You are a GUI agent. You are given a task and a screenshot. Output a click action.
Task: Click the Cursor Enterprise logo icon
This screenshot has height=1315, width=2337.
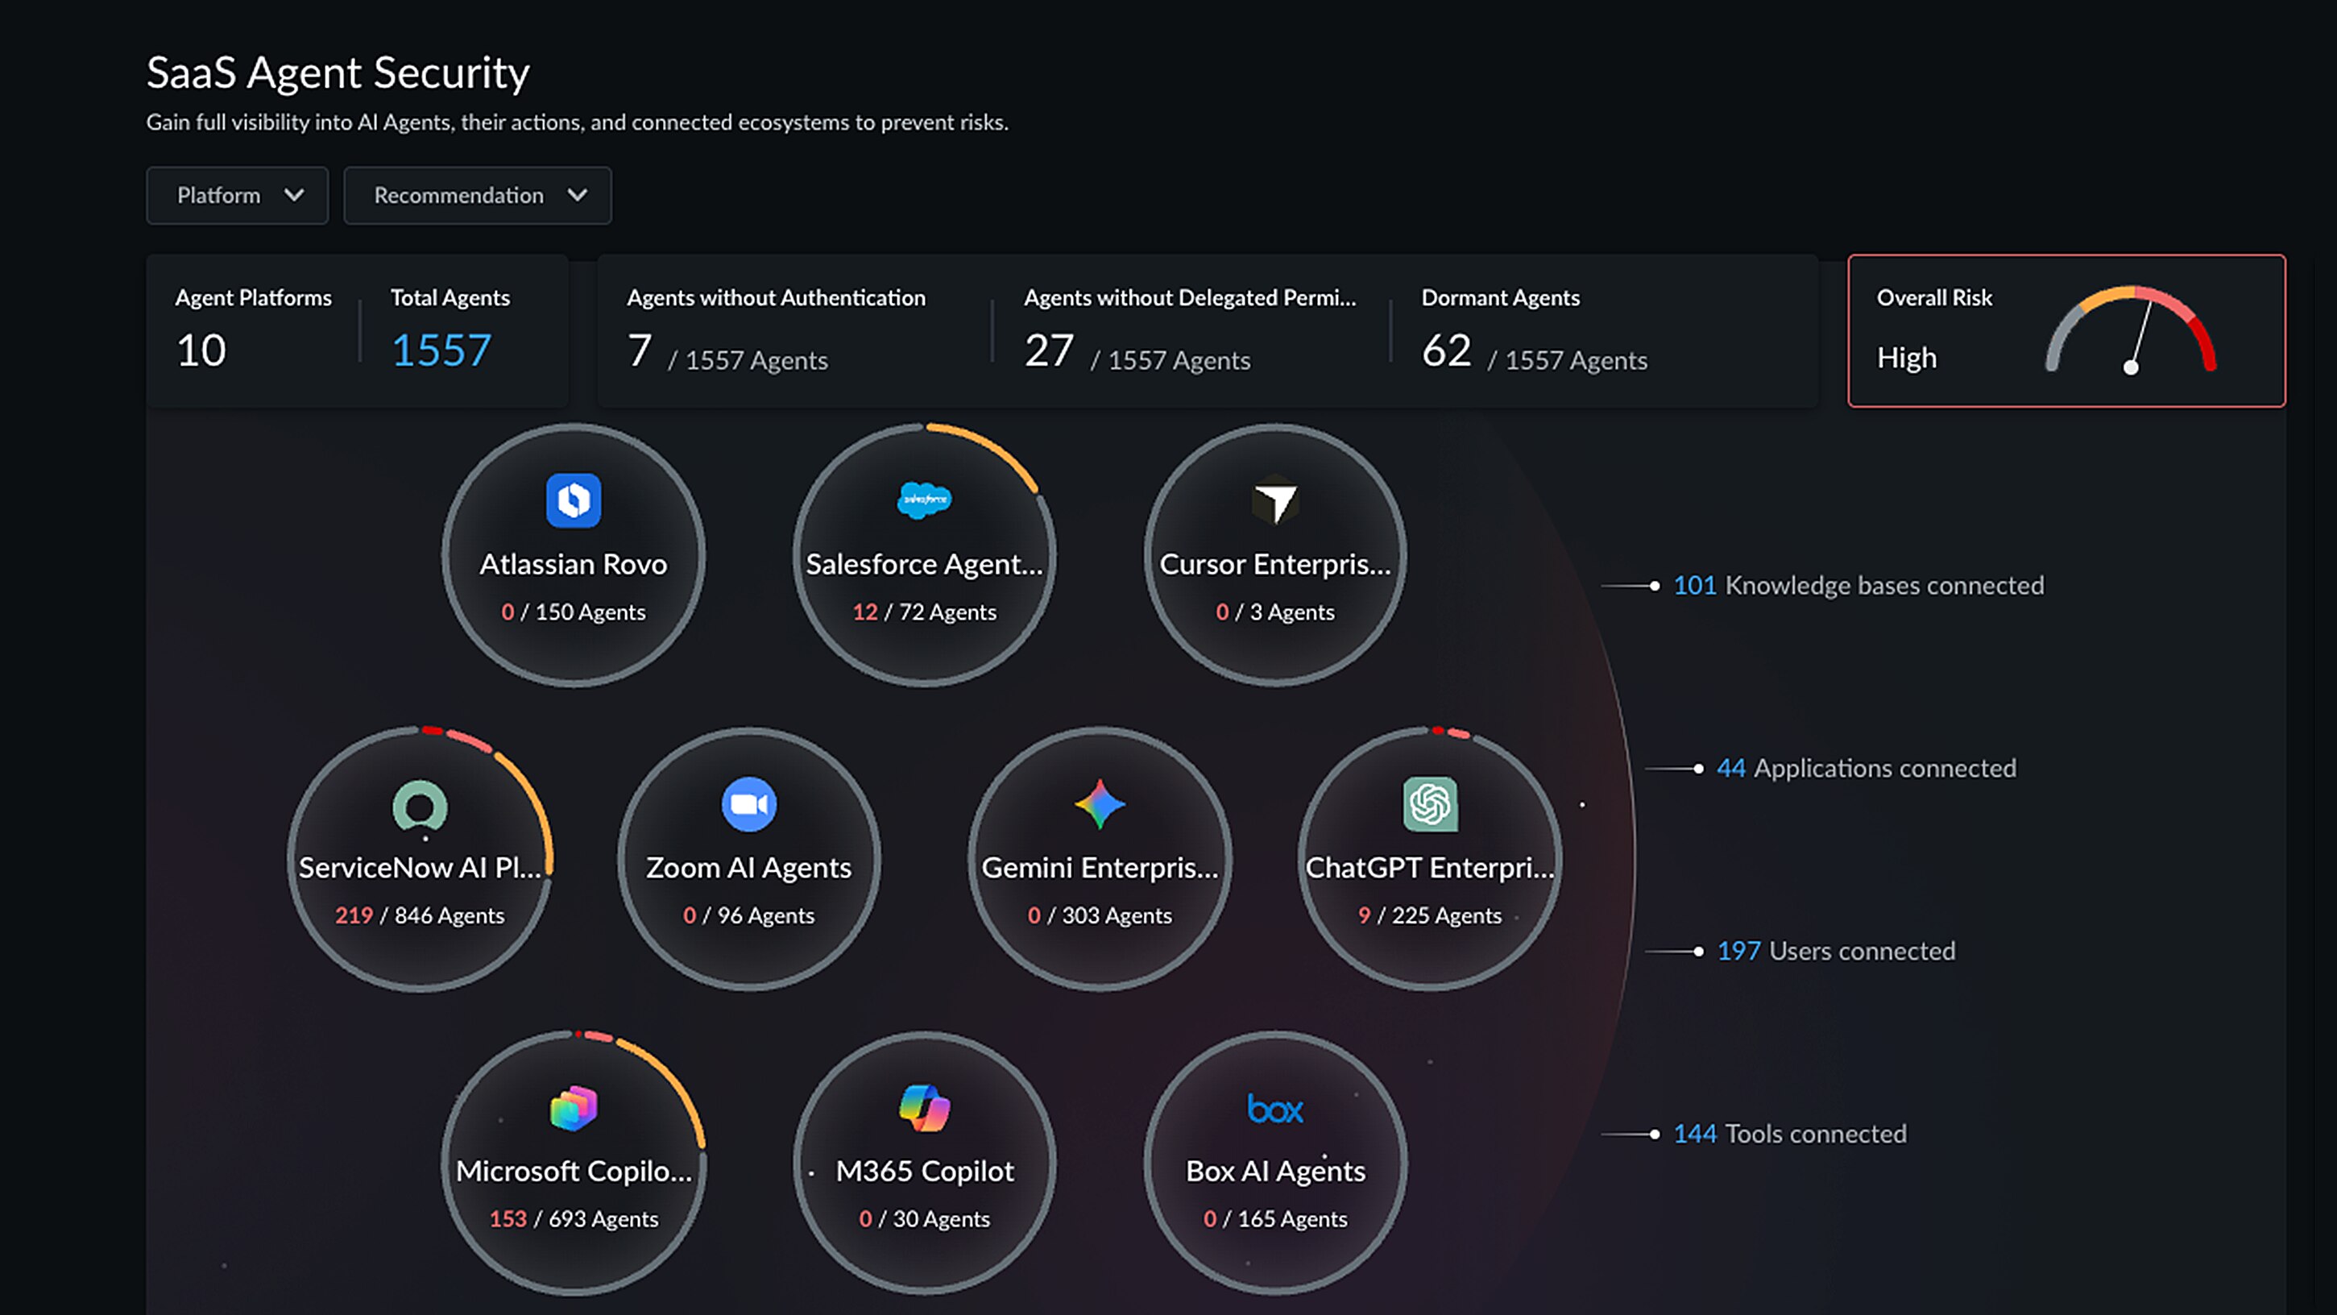pos(1274,500)
